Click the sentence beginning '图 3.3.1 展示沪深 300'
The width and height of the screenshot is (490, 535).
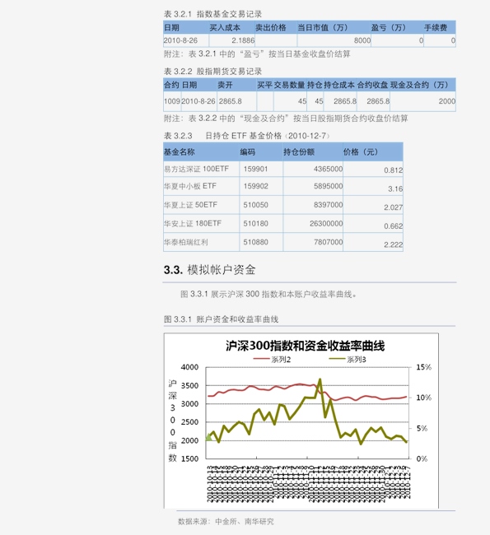click(x=268, y=294)
